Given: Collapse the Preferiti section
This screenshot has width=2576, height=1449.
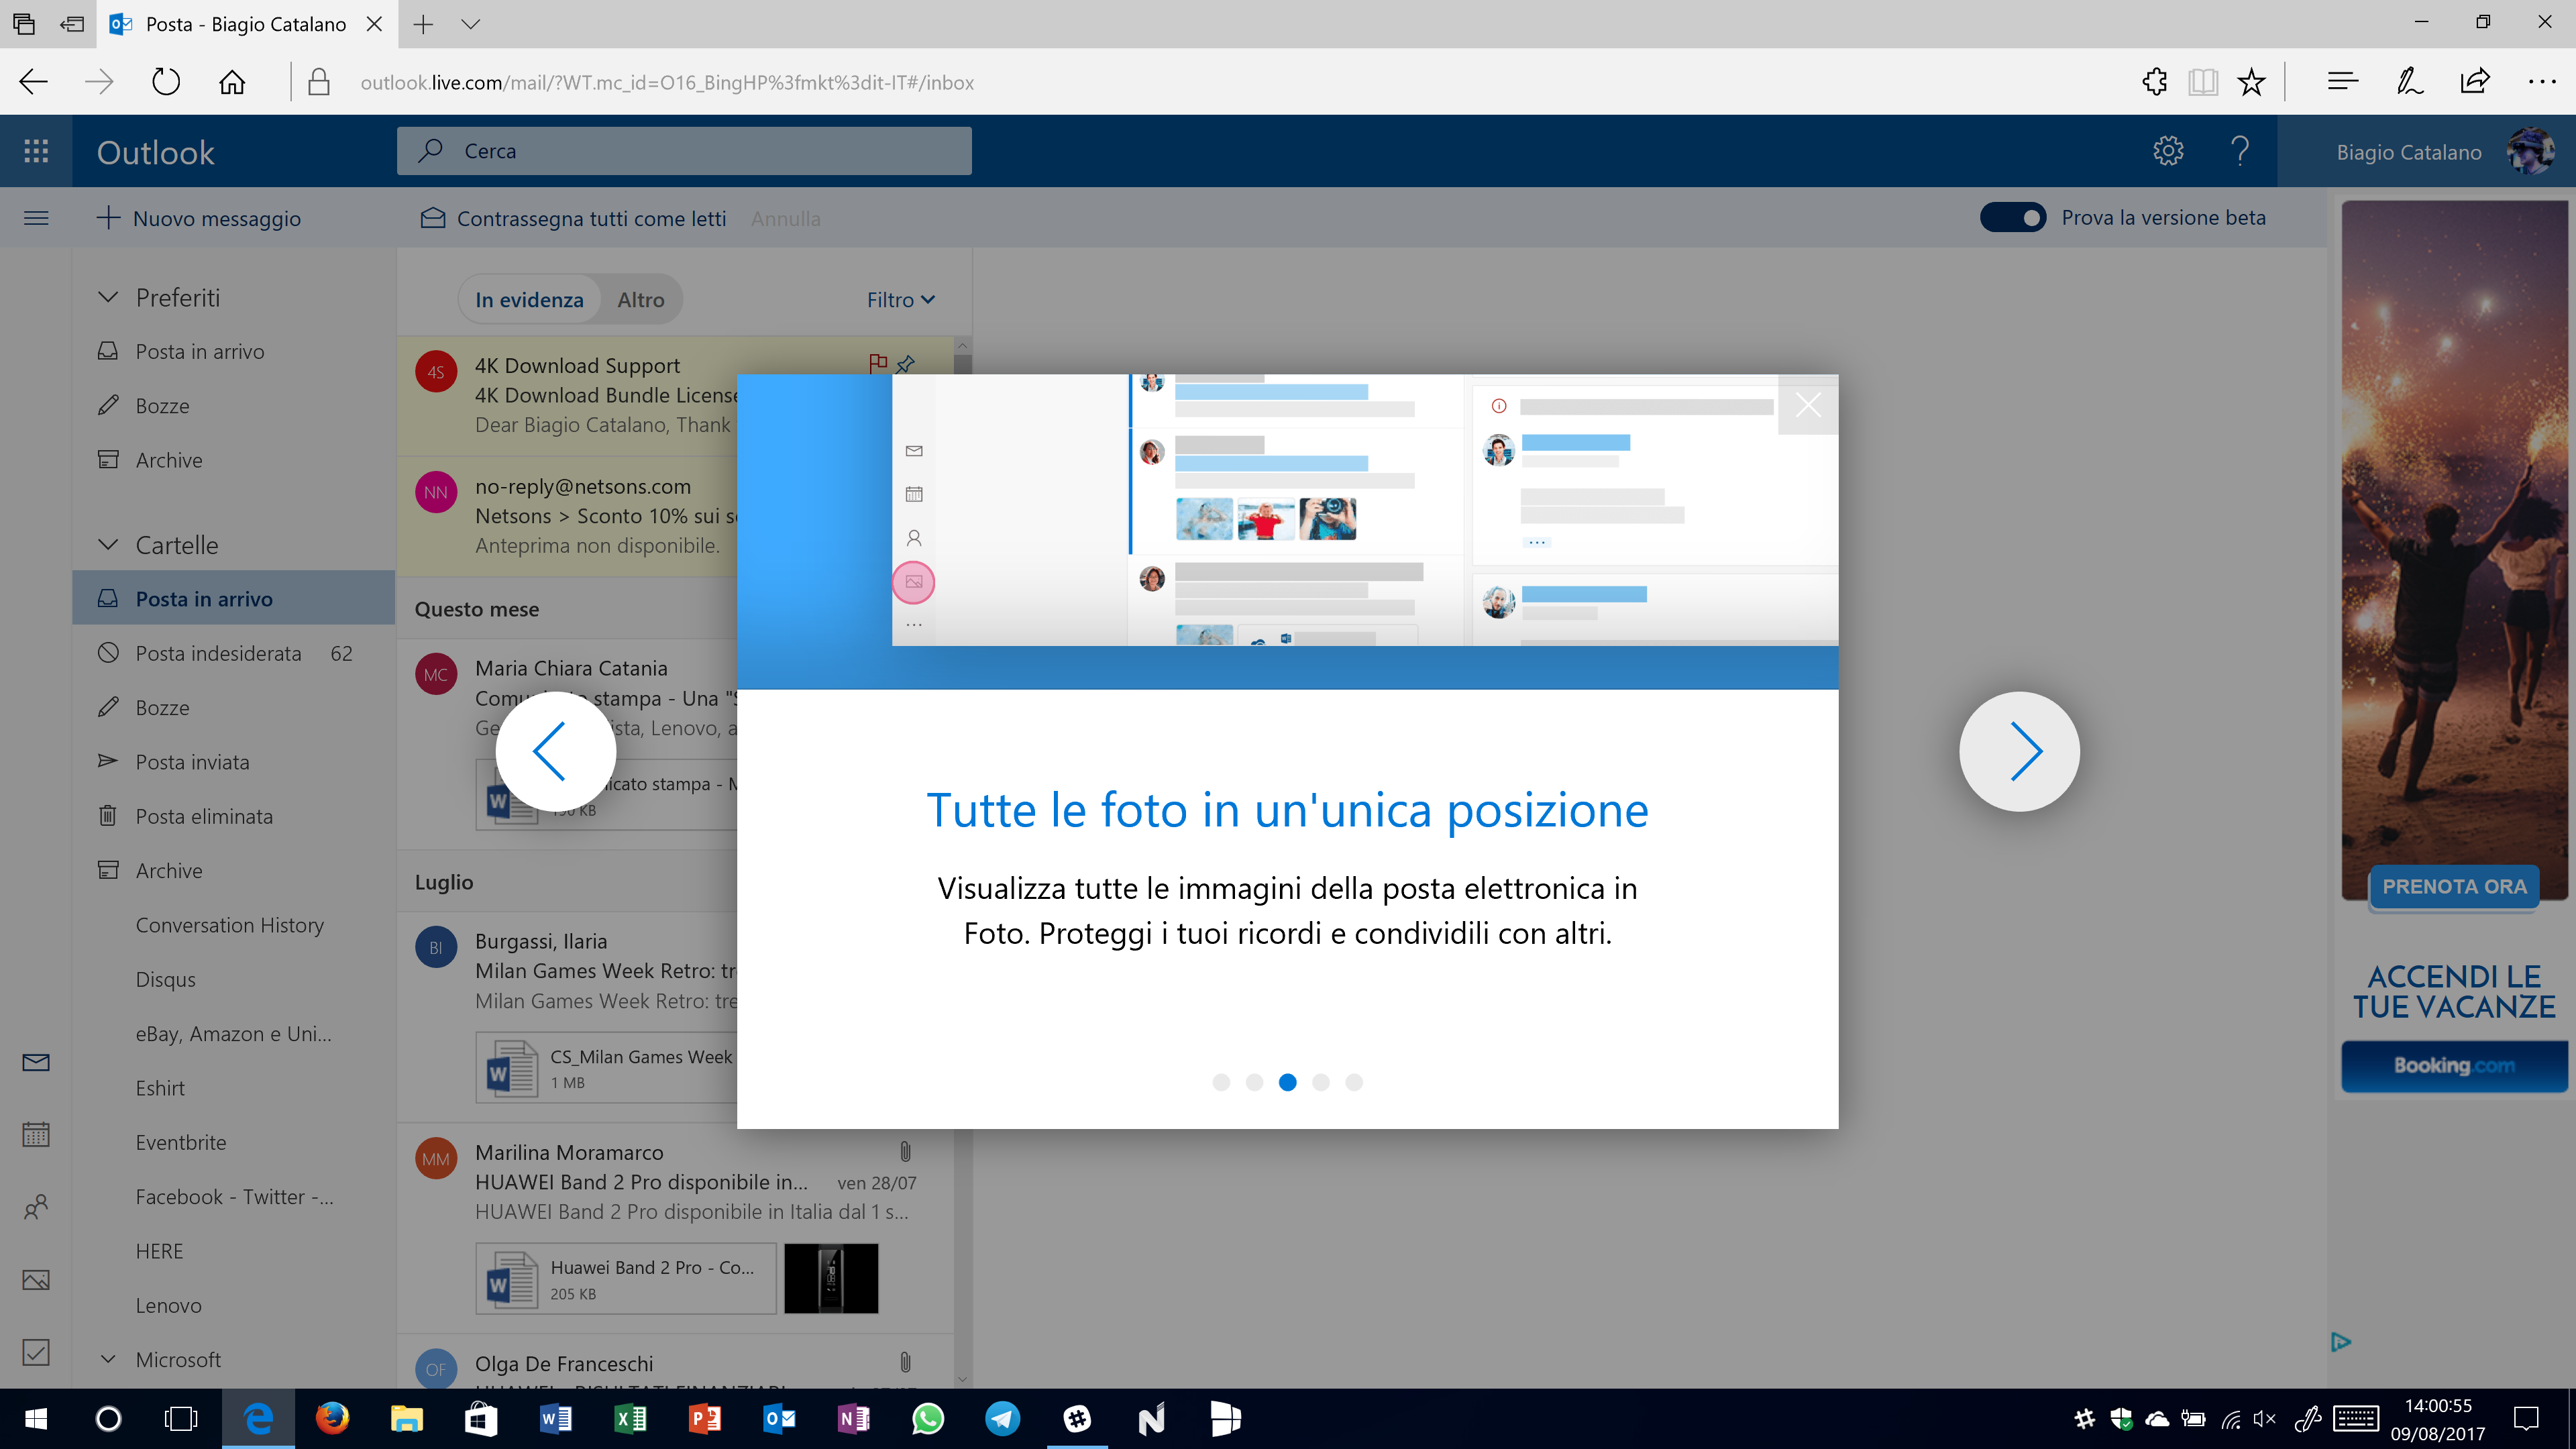Looking at the screenshot, I should click(108, 297).
